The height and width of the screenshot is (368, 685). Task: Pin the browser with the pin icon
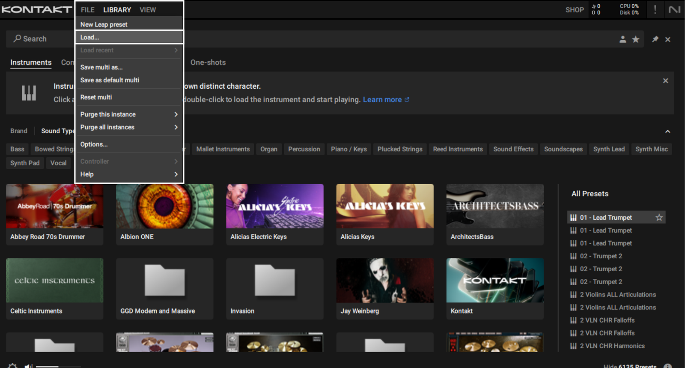(655, 39)
